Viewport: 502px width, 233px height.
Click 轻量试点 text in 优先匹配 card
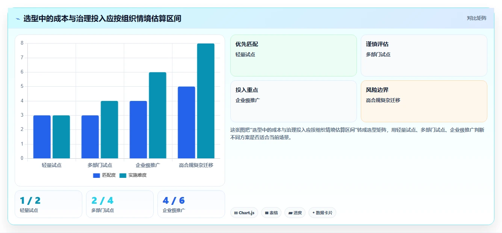[x=245, y=54]
